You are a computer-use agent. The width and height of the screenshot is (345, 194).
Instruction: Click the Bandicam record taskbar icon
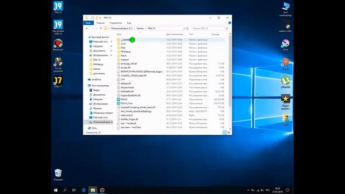(x=102, y=190)
